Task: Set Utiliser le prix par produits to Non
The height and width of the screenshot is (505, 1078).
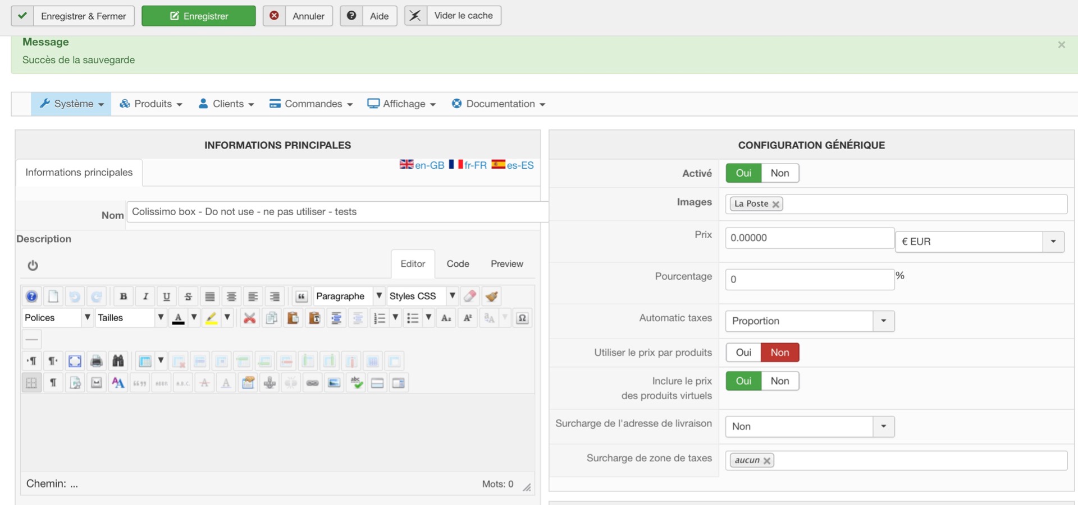Action: point(780,353)
